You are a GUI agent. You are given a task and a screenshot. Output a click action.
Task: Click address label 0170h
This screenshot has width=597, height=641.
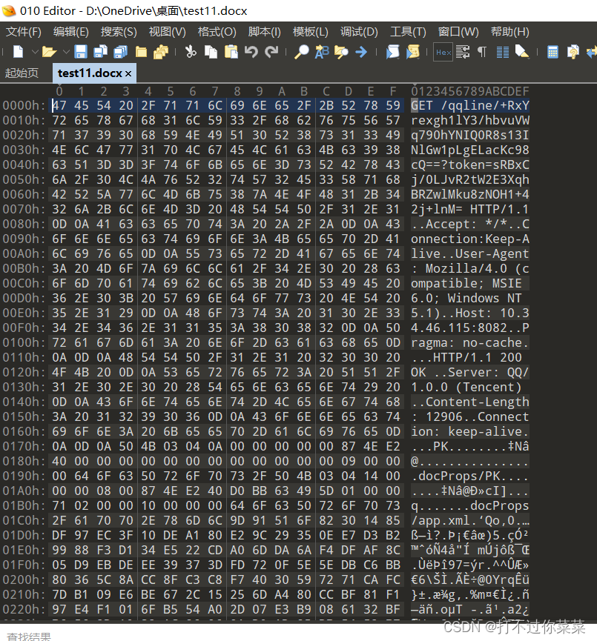tap(24, 446)
